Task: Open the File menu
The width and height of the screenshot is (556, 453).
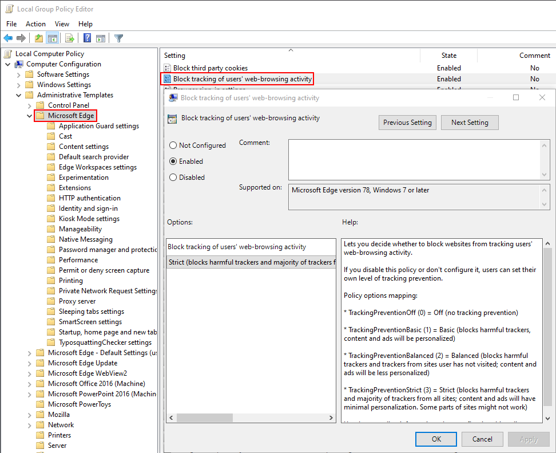Action: tap(11, 24)
